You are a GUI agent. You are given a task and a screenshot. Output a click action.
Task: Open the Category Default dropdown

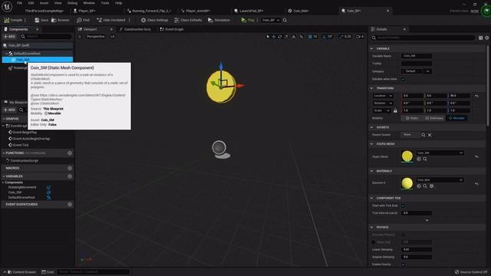(x=417, y=71)
